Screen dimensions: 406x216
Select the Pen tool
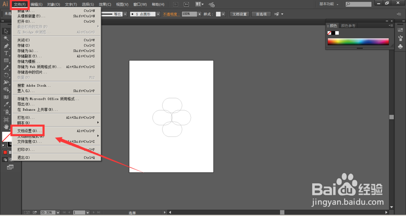pos(6,46)
